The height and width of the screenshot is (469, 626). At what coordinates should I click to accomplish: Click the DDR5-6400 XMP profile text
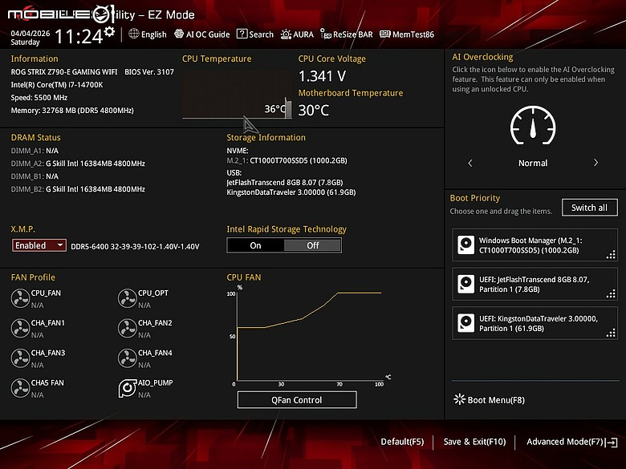tap(135, 246)
